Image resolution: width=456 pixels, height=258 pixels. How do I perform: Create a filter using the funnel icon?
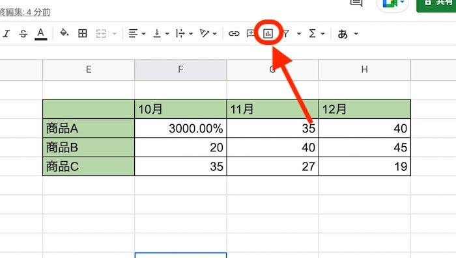(286, 34)
